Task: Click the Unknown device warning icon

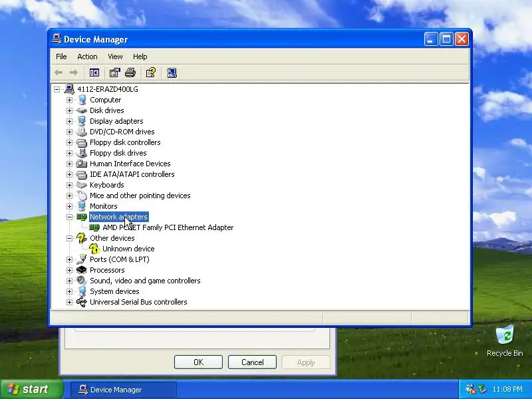Action: pyautogui.click(x=94, y=249)
